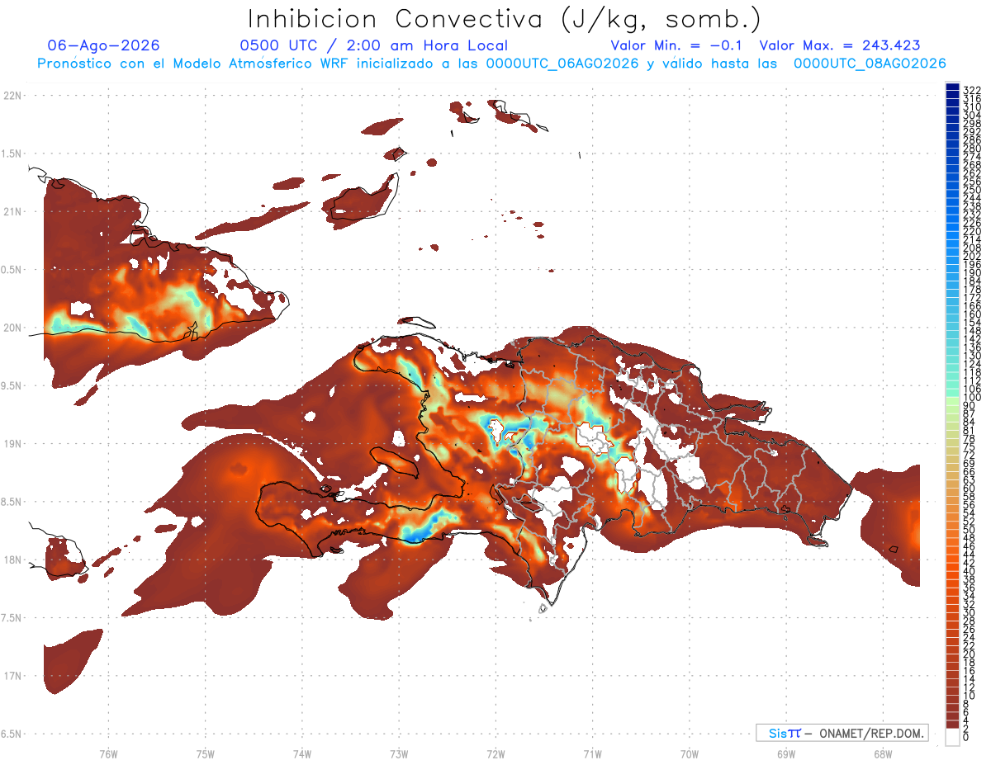Click the "50" color scale value
Screen dimensions: 991x765
970,529
